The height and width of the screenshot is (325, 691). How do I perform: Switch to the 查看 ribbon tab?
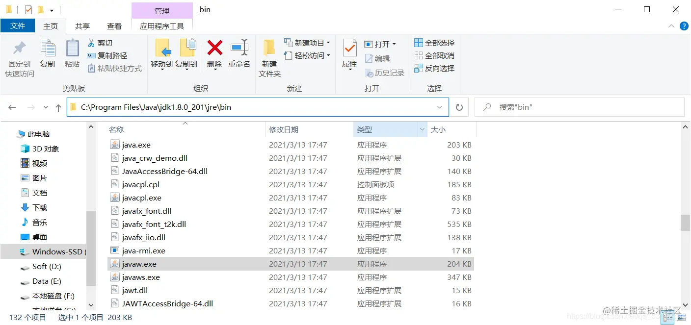click(114, 25)
